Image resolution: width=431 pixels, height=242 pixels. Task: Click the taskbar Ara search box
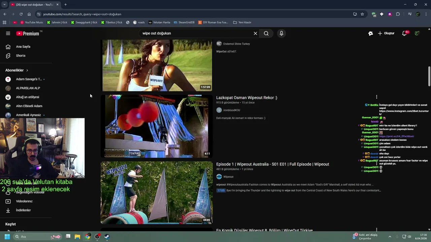pyautogui.click(x=37, y=237)
